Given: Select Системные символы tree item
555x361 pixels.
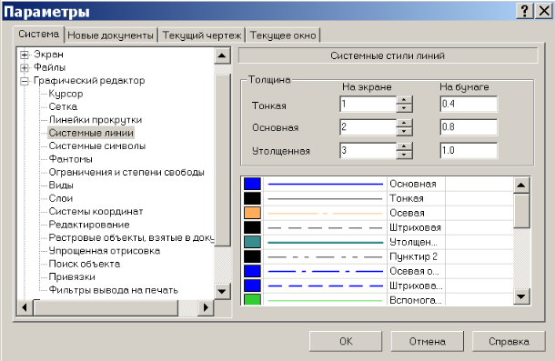Looking at the screenshot, I should [97, 145].
